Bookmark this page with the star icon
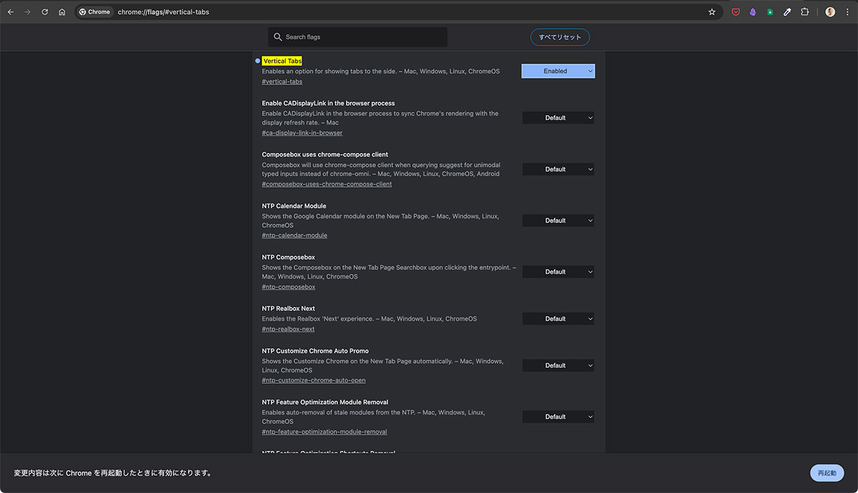This screenshot has width=858, height=493. click(x=712, y=12)
